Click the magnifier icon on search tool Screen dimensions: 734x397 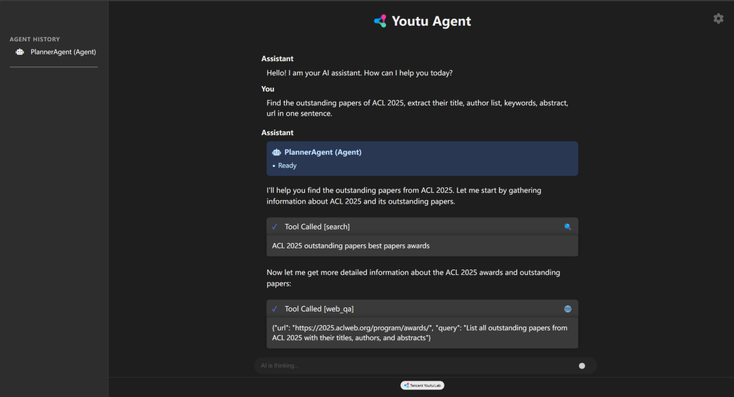pos(567,227)
